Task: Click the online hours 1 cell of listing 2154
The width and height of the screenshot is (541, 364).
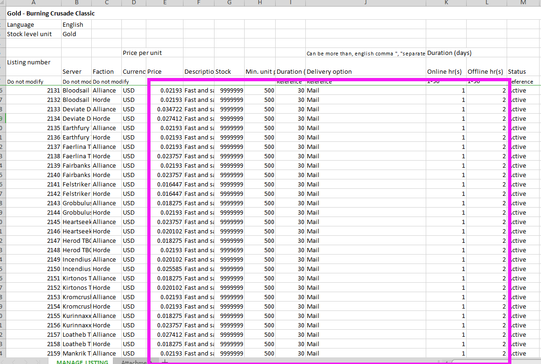Action: [446, 307]
